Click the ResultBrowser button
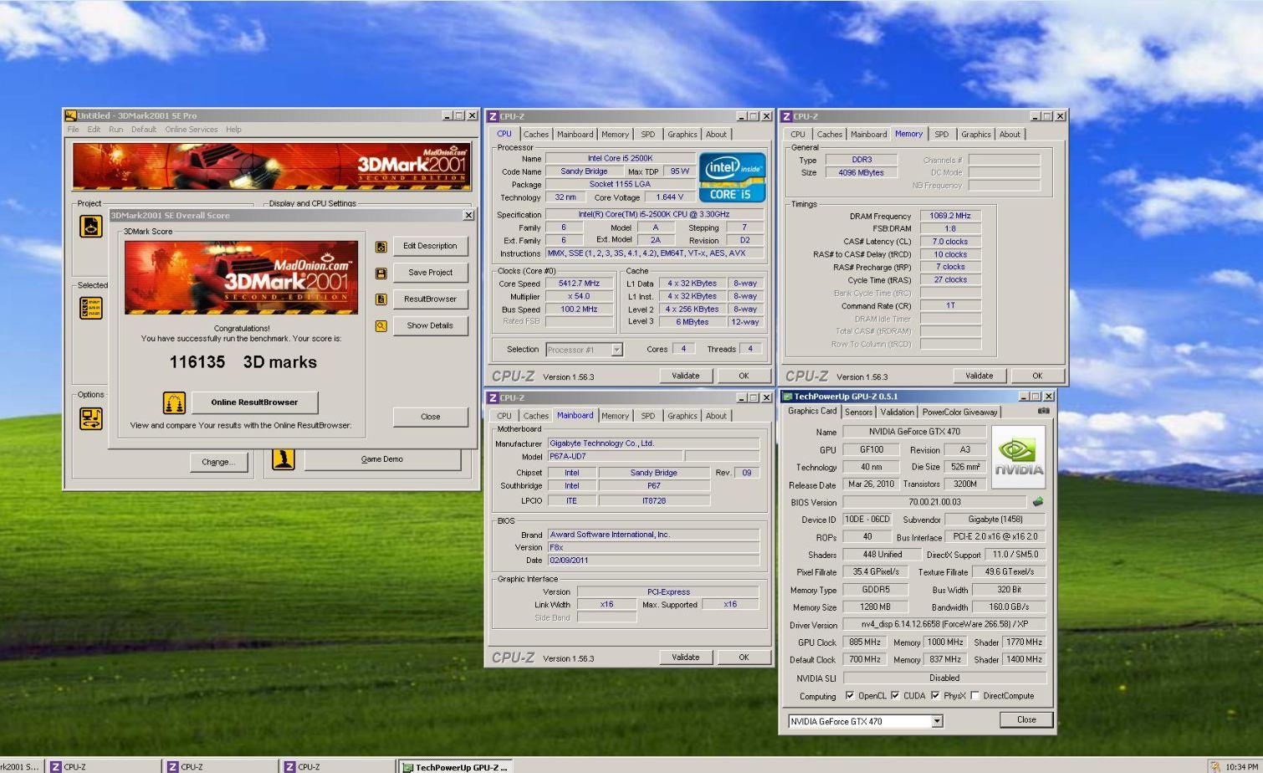 click(x=430, y=299)
